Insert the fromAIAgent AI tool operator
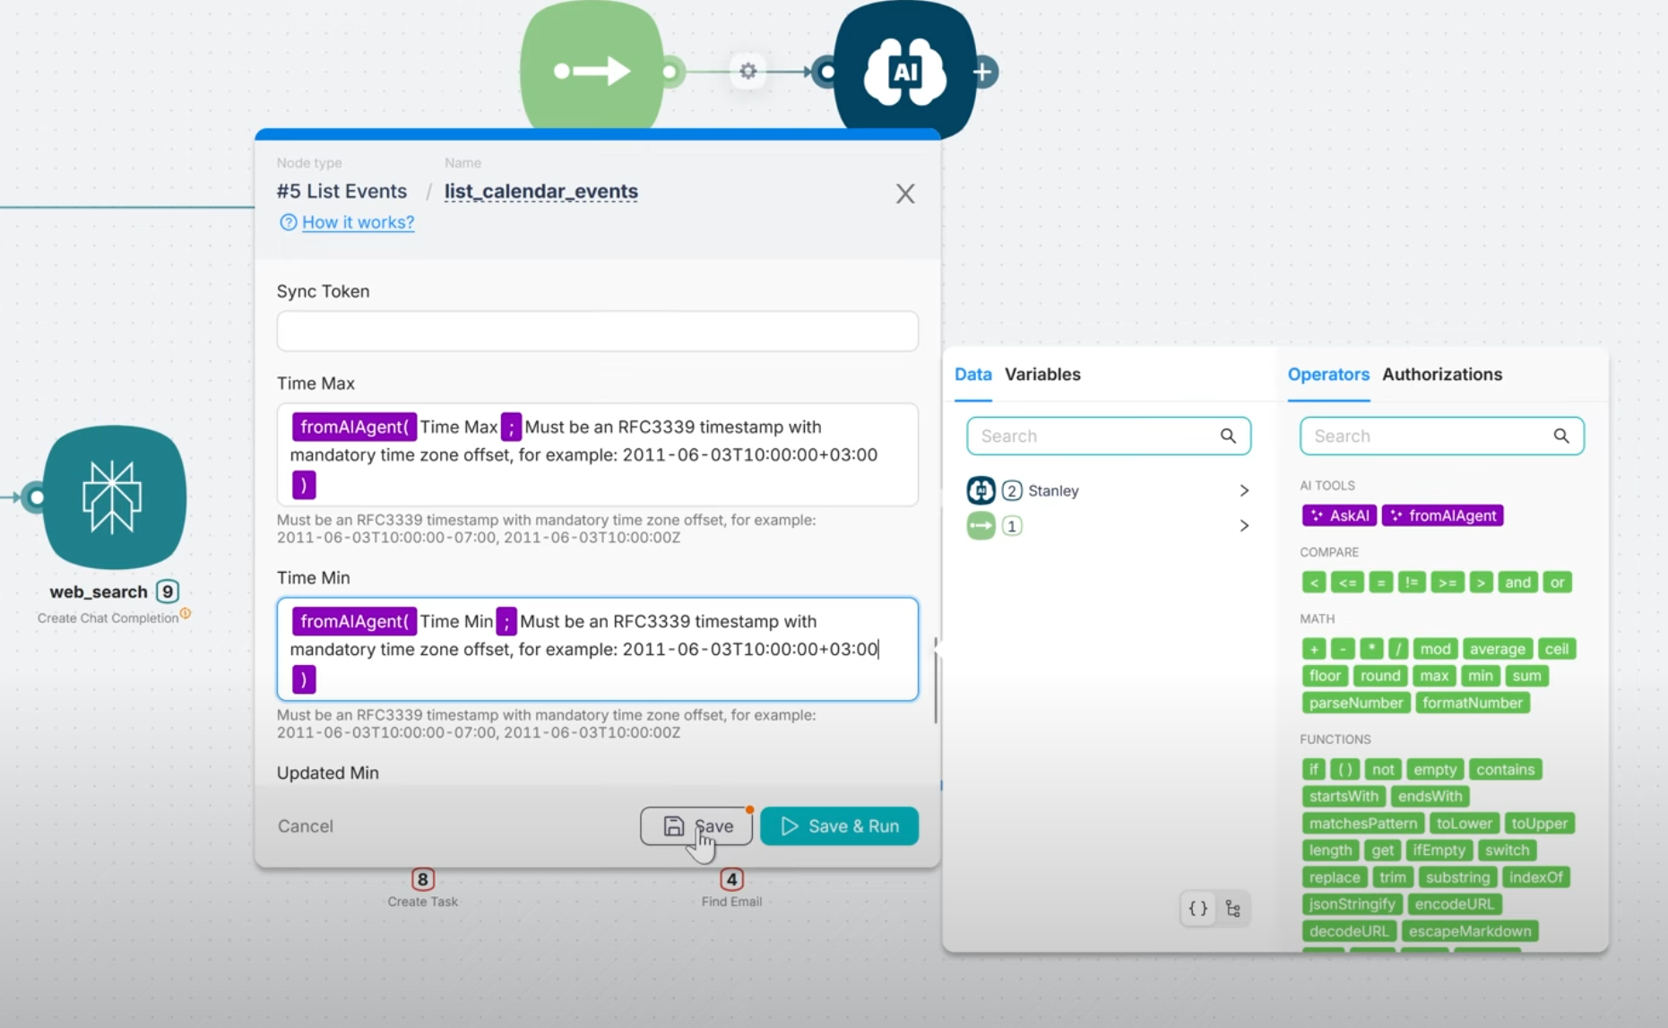Viewport: 1668px width, 1028px height. pos(1442,515)
